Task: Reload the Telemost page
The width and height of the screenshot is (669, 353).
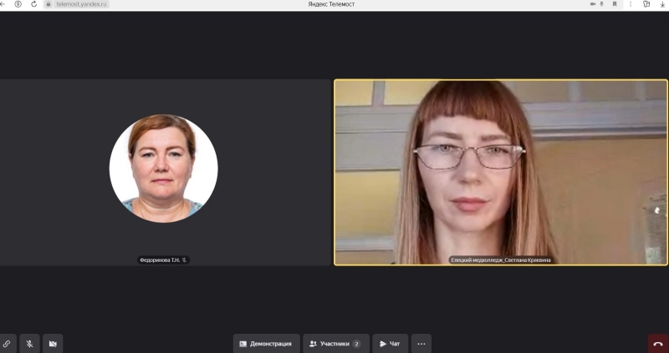Action: click(x=33, y=4)
